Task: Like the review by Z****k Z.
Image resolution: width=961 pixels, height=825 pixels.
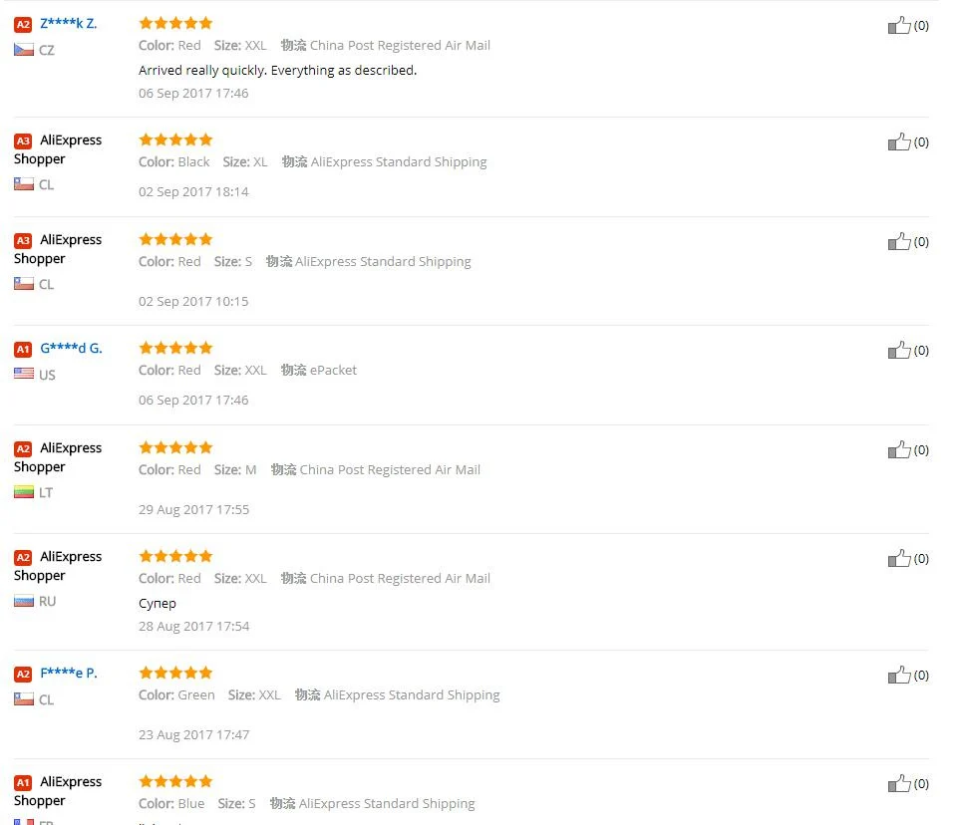Action: pyautogui.click(x=899, y=25)
